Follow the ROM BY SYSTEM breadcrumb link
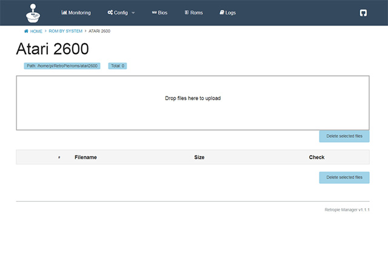This screenshot has height=255, width=388. 65,31
